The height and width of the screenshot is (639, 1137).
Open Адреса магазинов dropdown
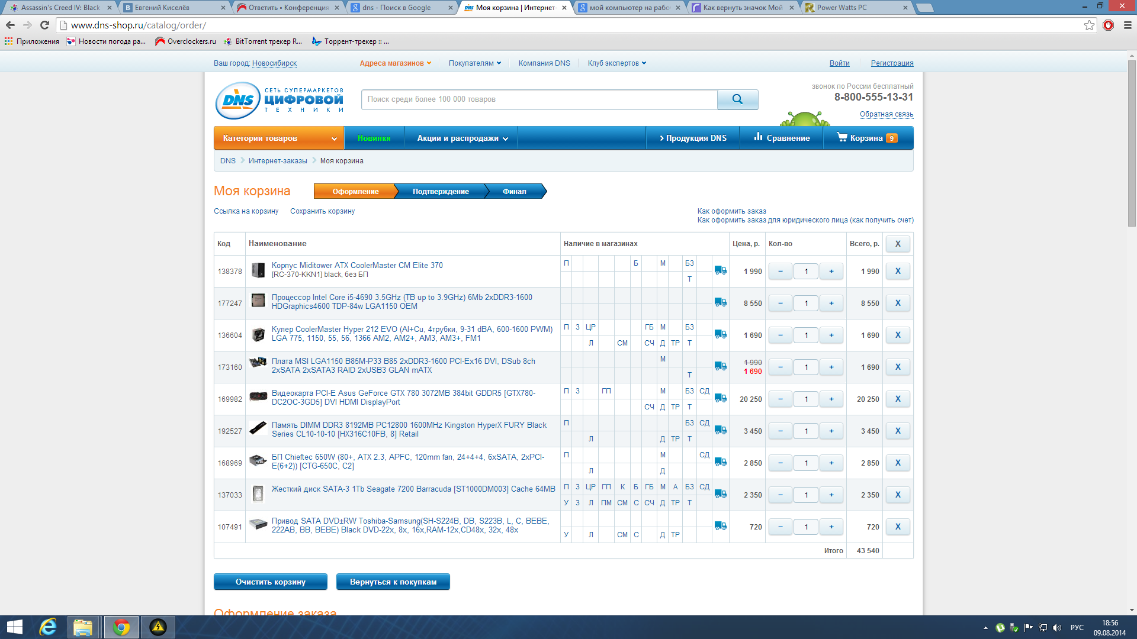coord(395,63)
